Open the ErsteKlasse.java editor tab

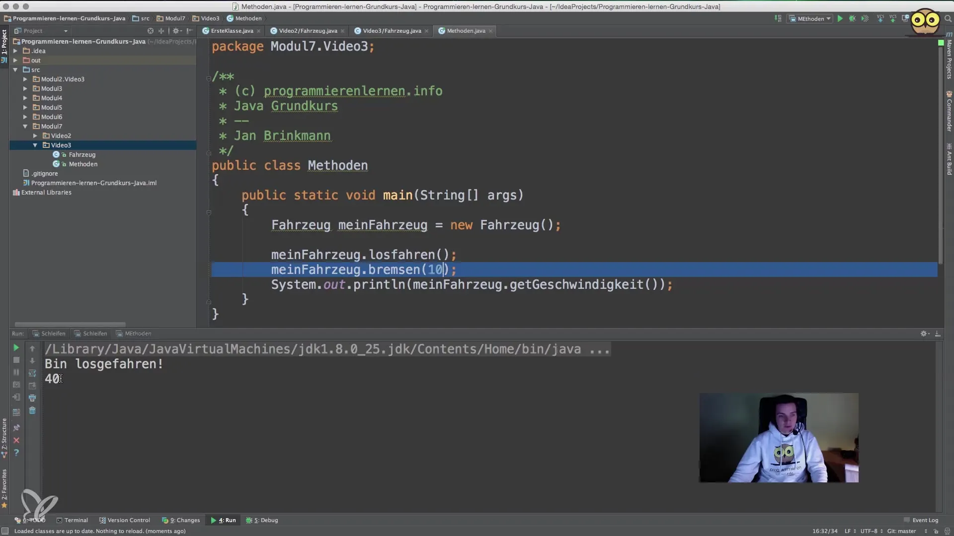click(232, 31)
